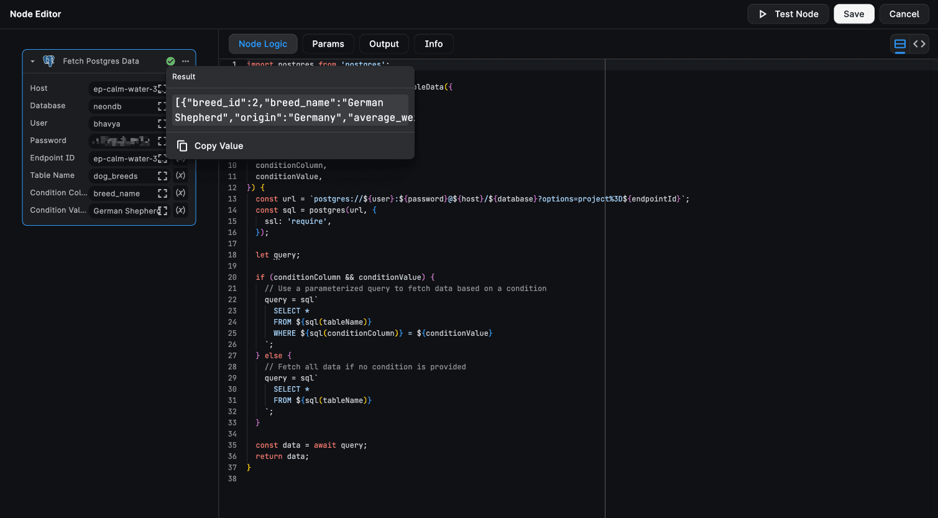Screen dimensions: 938x518
Task: Toggle variable mode (x) for Condition Value
Action: click(180, 210)
